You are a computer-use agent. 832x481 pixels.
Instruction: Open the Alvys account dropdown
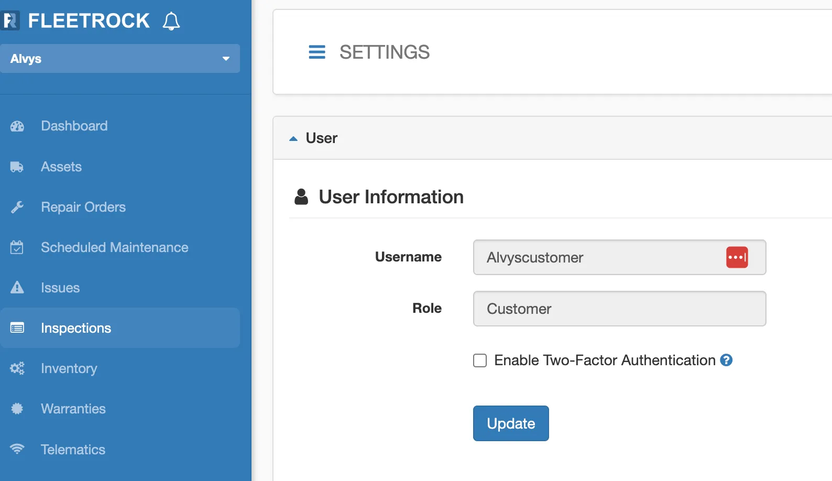pos(120,59)
